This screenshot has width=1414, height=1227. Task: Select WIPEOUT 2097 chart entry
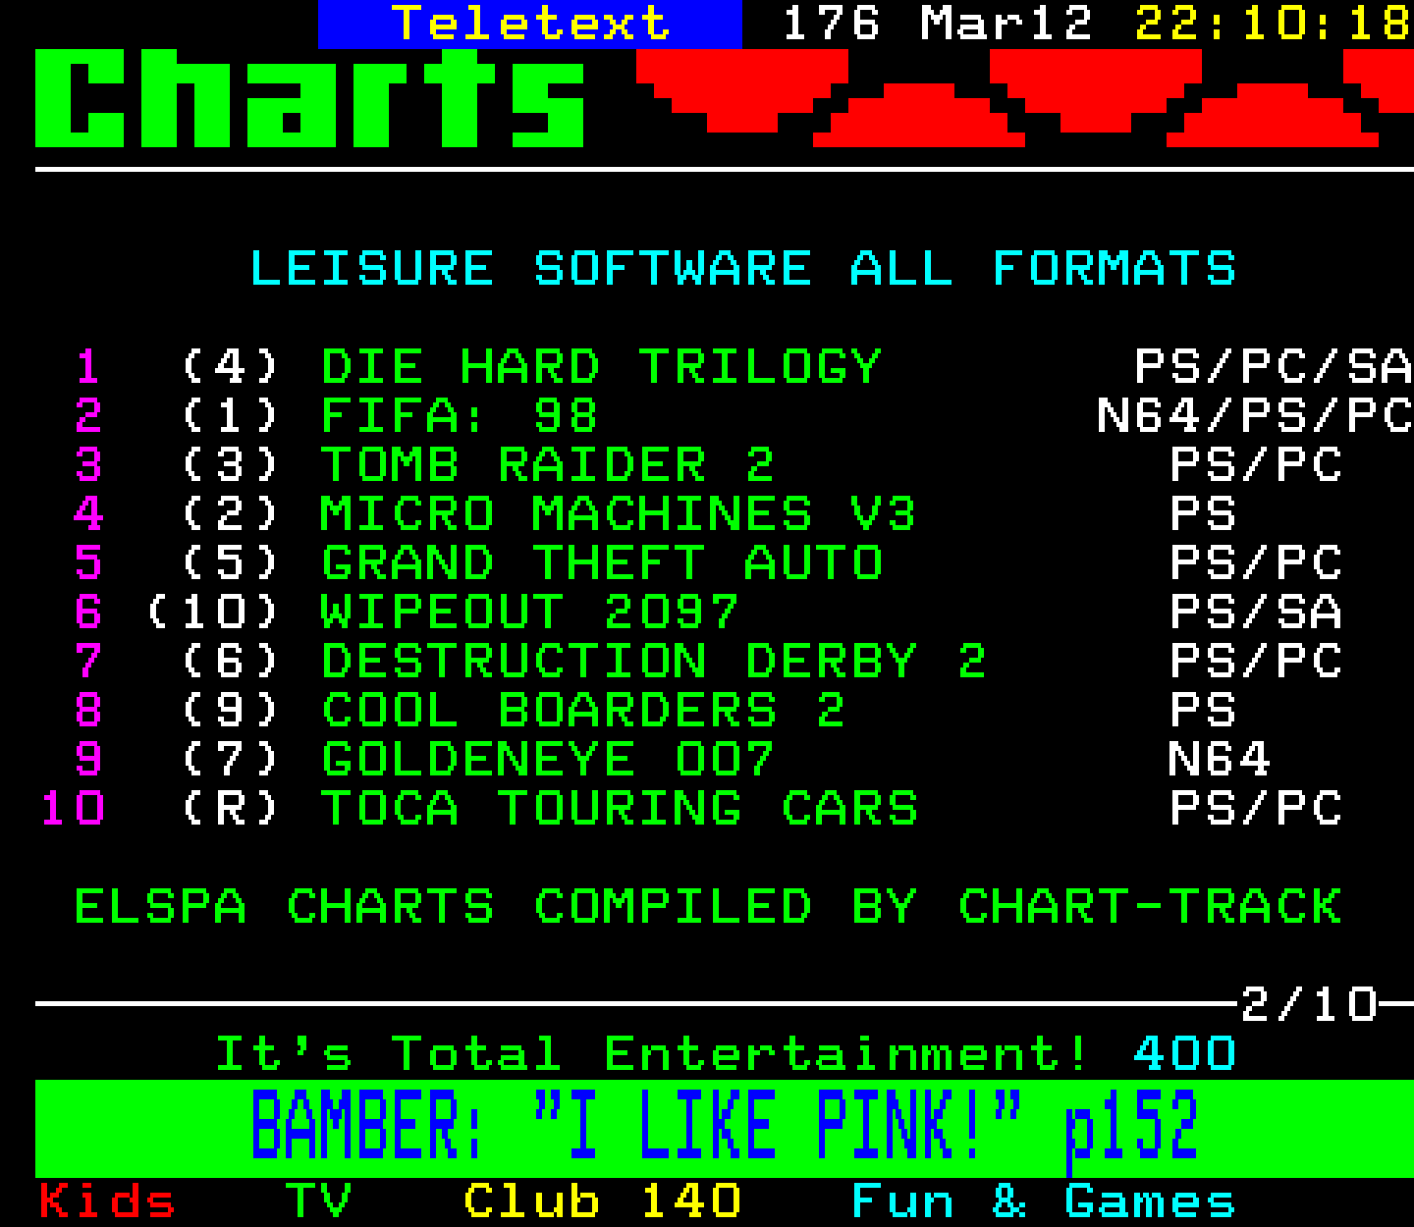click(x=530, y=613)
